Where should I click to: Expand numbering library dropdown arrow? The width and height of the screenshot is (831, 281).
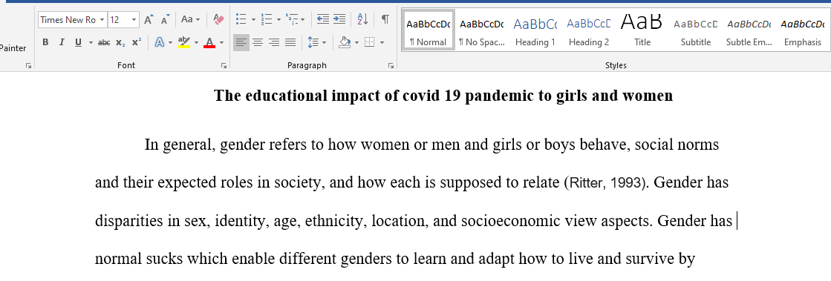click(x=278, y=20)
